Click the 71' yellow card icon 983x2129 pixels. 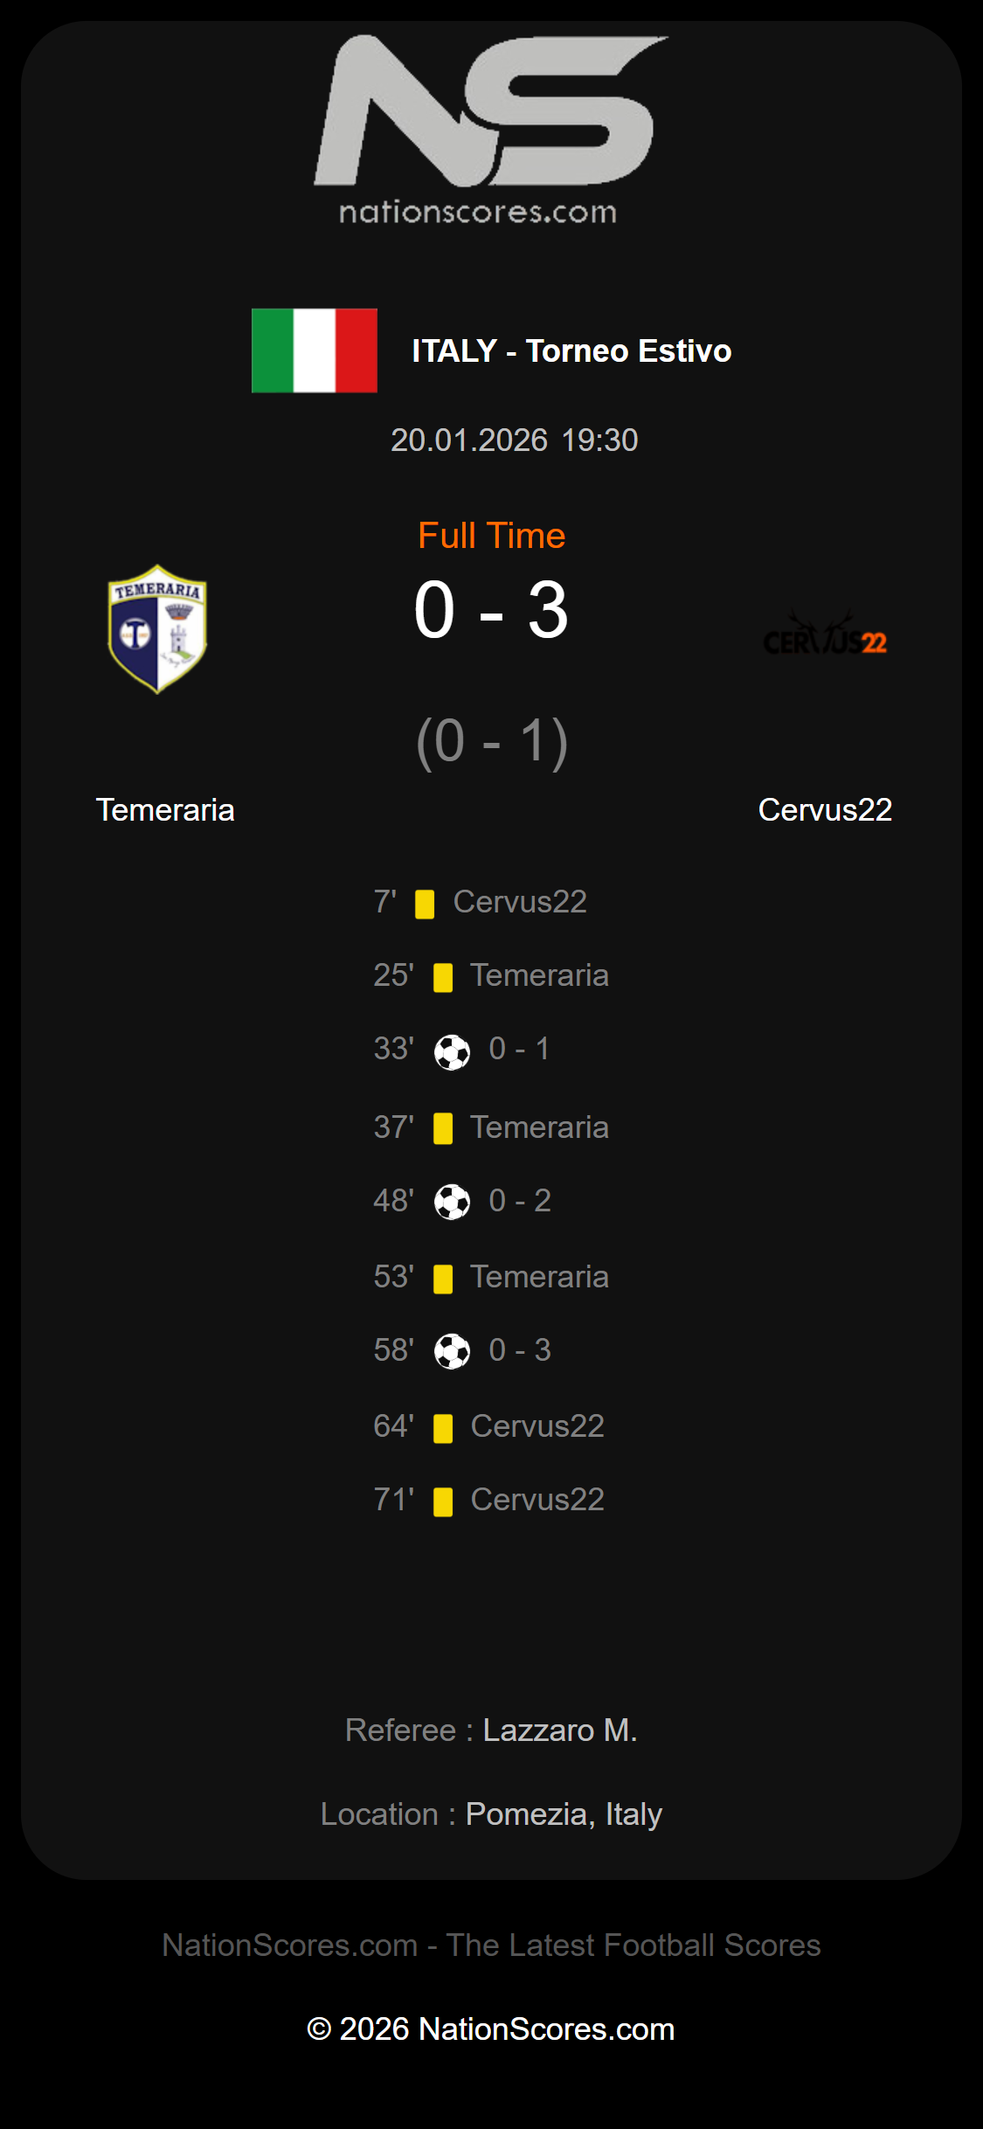[x=443, y=1501]
